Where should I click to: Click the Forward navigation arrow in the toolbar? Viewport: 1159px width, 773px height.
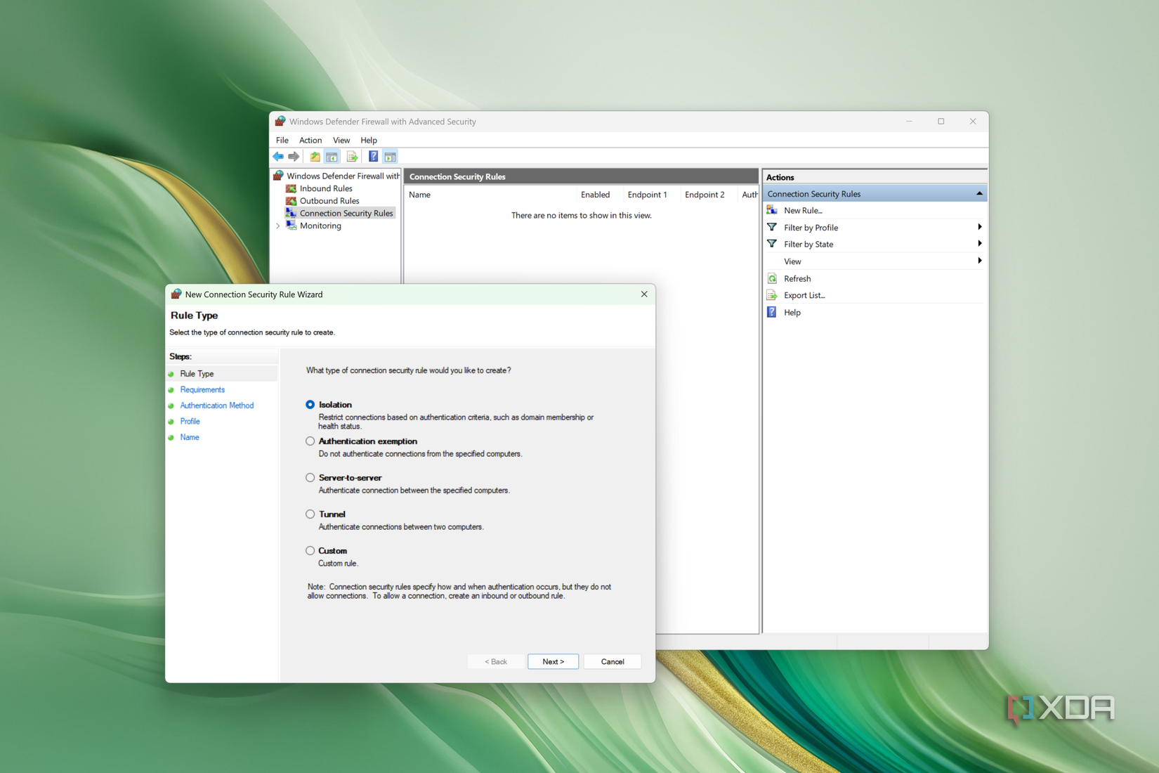click(x=294, y=156)
